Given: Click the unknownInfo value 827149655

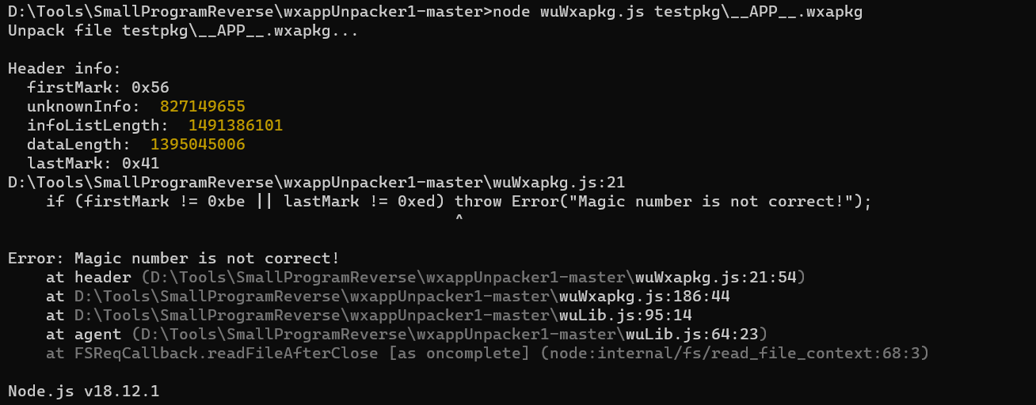Looking at the screenshot, I should (203, 107).
